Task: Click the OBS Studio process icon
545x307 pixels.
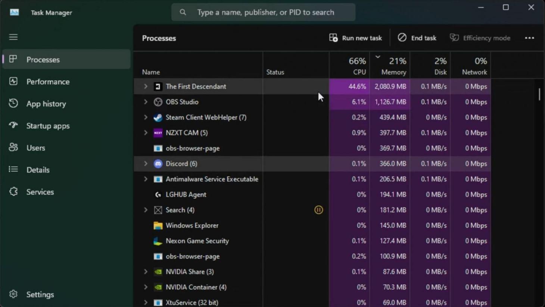Action: tap(158, 102)
